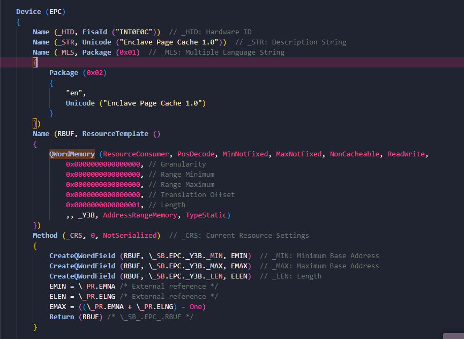The height and width of the screenshot is (339, 464).
Task: Click the ReadWrite parameter
Action: 406,154
